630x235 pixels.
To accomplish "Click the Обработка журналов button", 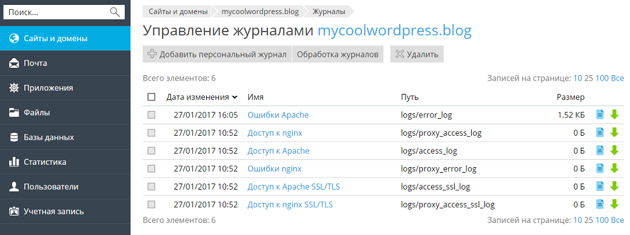I will (338, 54).
